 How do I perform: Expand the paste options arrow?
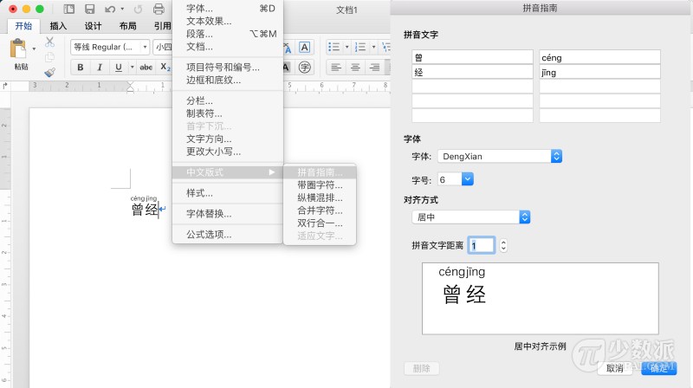tap(34, 48)
